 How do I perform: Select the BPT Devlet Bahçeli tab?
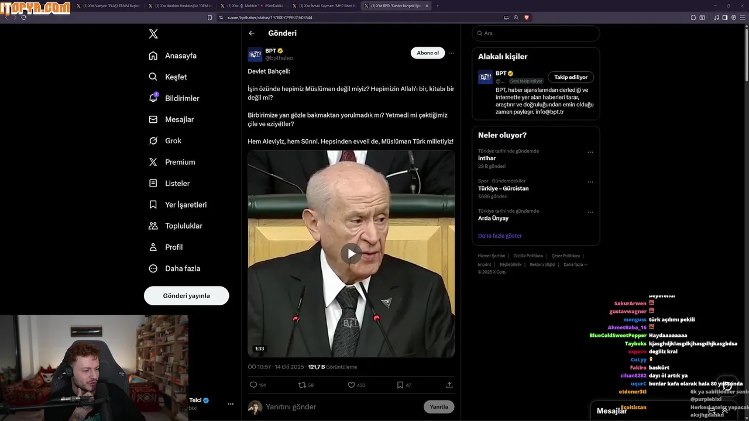[396, 6]
